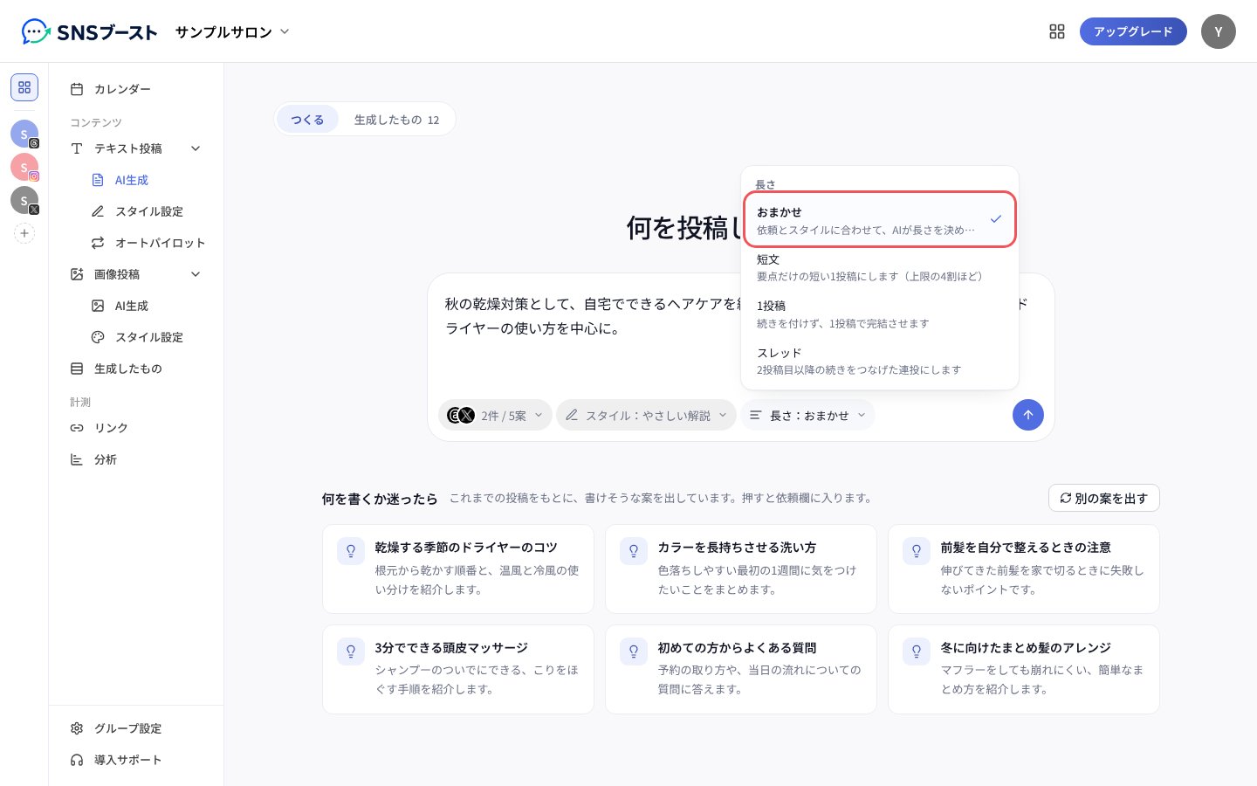Click lightbulb icon on 3分でできる頭皮マッサージ card
Viewport: 1257px width, 786px height.
(x=351, y=652)
